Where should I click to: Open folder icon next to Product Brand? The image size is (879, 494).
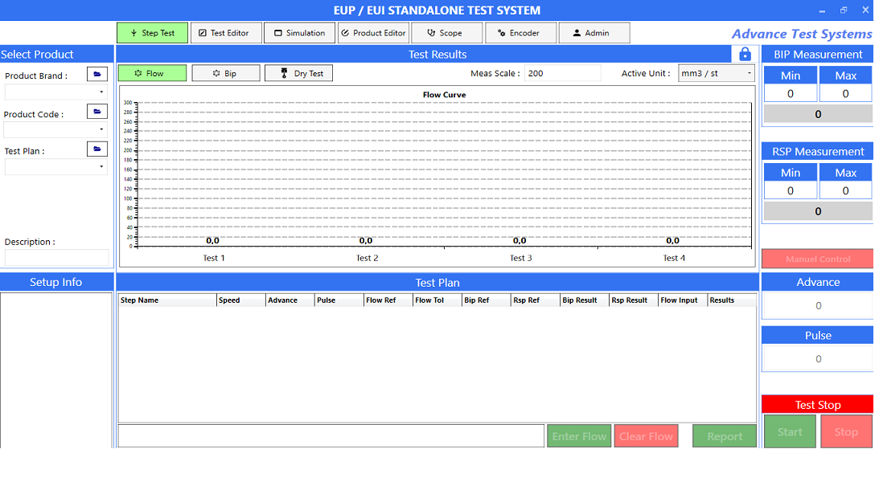(97, 75)
